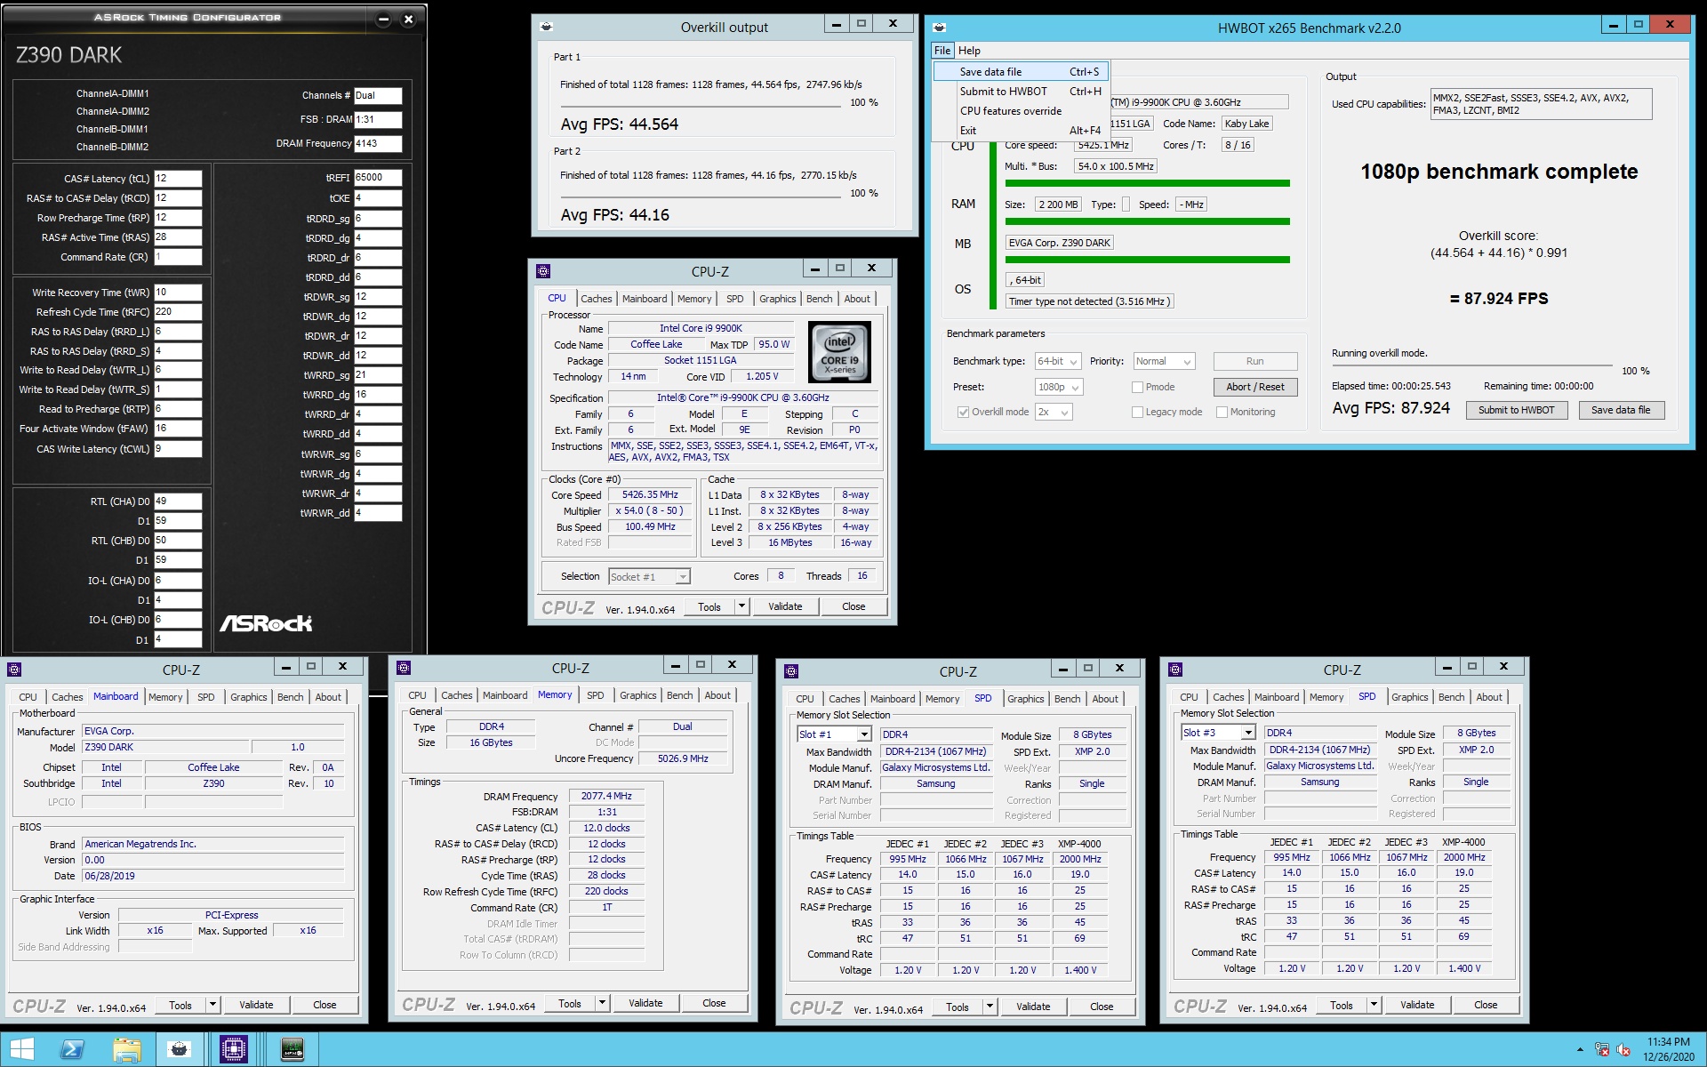Expand the Tools dropdown arrow in main CPU-Z
This screenshot has height=1067, width=1707.
pos(741,606)
